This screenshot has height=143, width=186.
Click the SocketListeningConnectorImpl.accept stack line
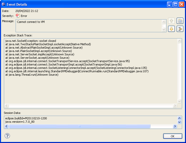(x=76, y=68)
